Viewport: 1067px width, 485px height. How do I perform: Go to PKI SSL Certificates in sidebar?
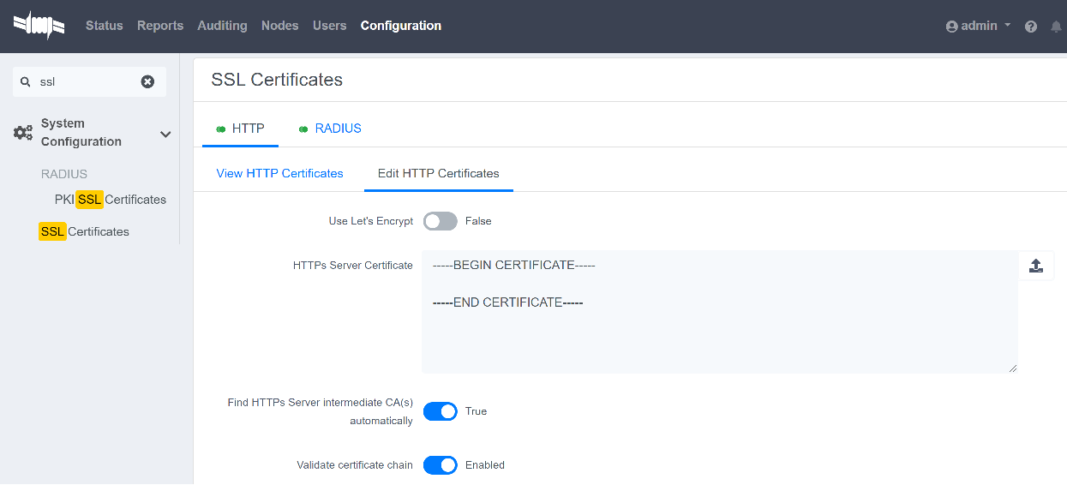110,200
